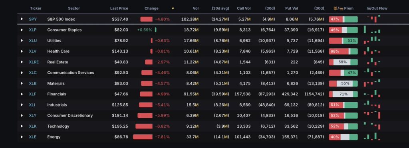409x148 pixels.
Task: Expand the XLE Energy row
Action: pyautogui.click(x=22, y=137)
